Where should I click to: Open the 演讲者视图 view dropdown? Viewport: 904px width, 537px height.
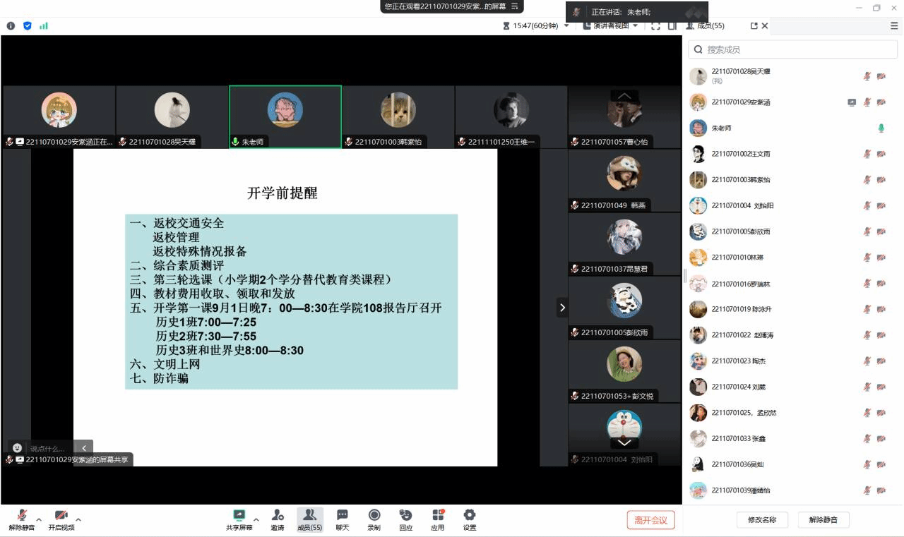point(611,25)
